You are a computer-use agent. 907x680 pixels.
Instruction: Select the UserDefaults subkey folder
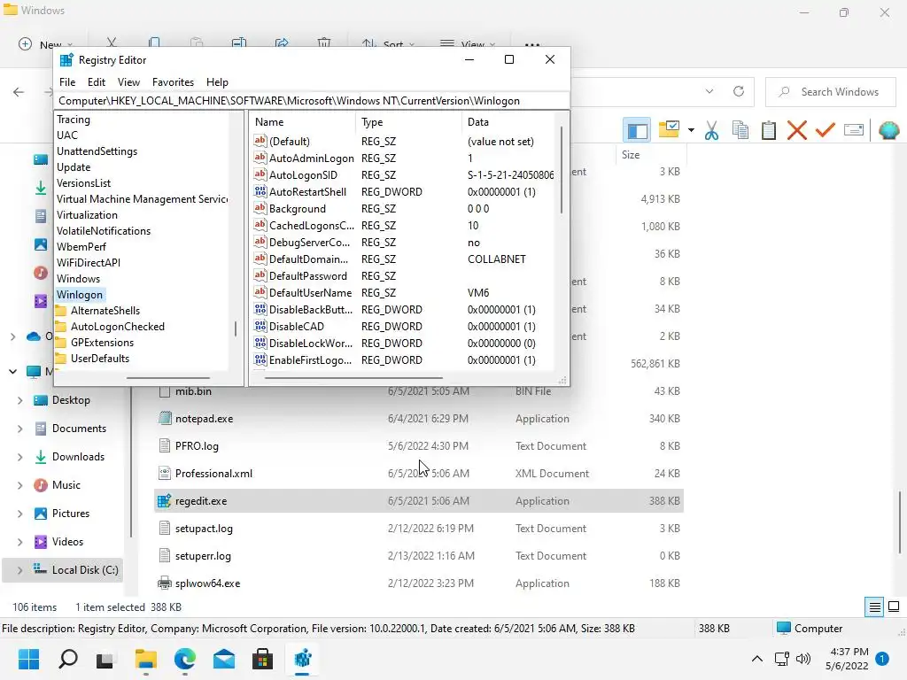99,359
